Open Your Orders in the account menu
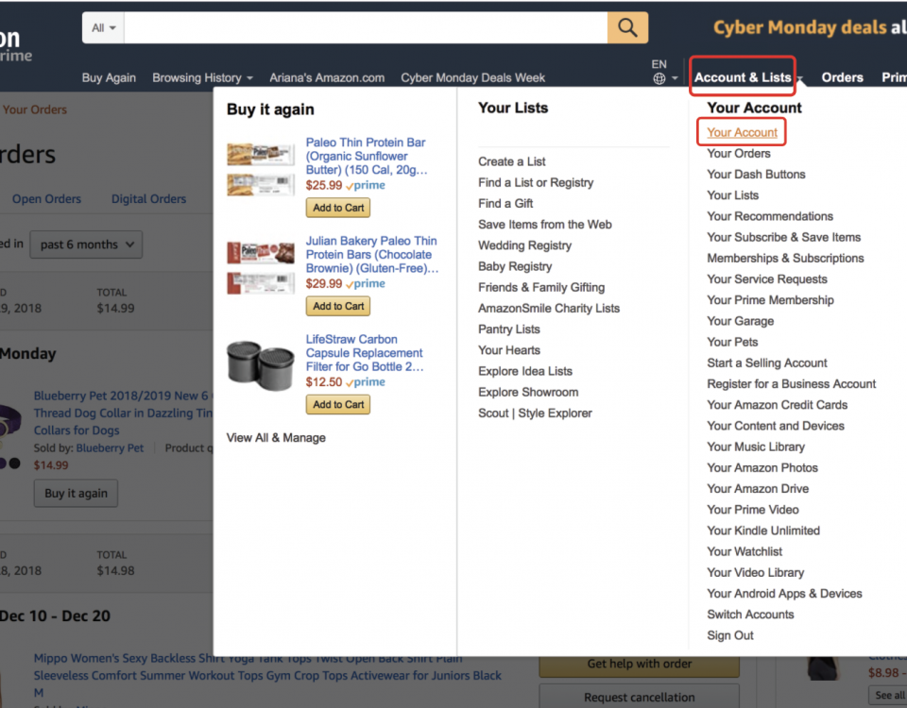 click(x=739, y=153)
